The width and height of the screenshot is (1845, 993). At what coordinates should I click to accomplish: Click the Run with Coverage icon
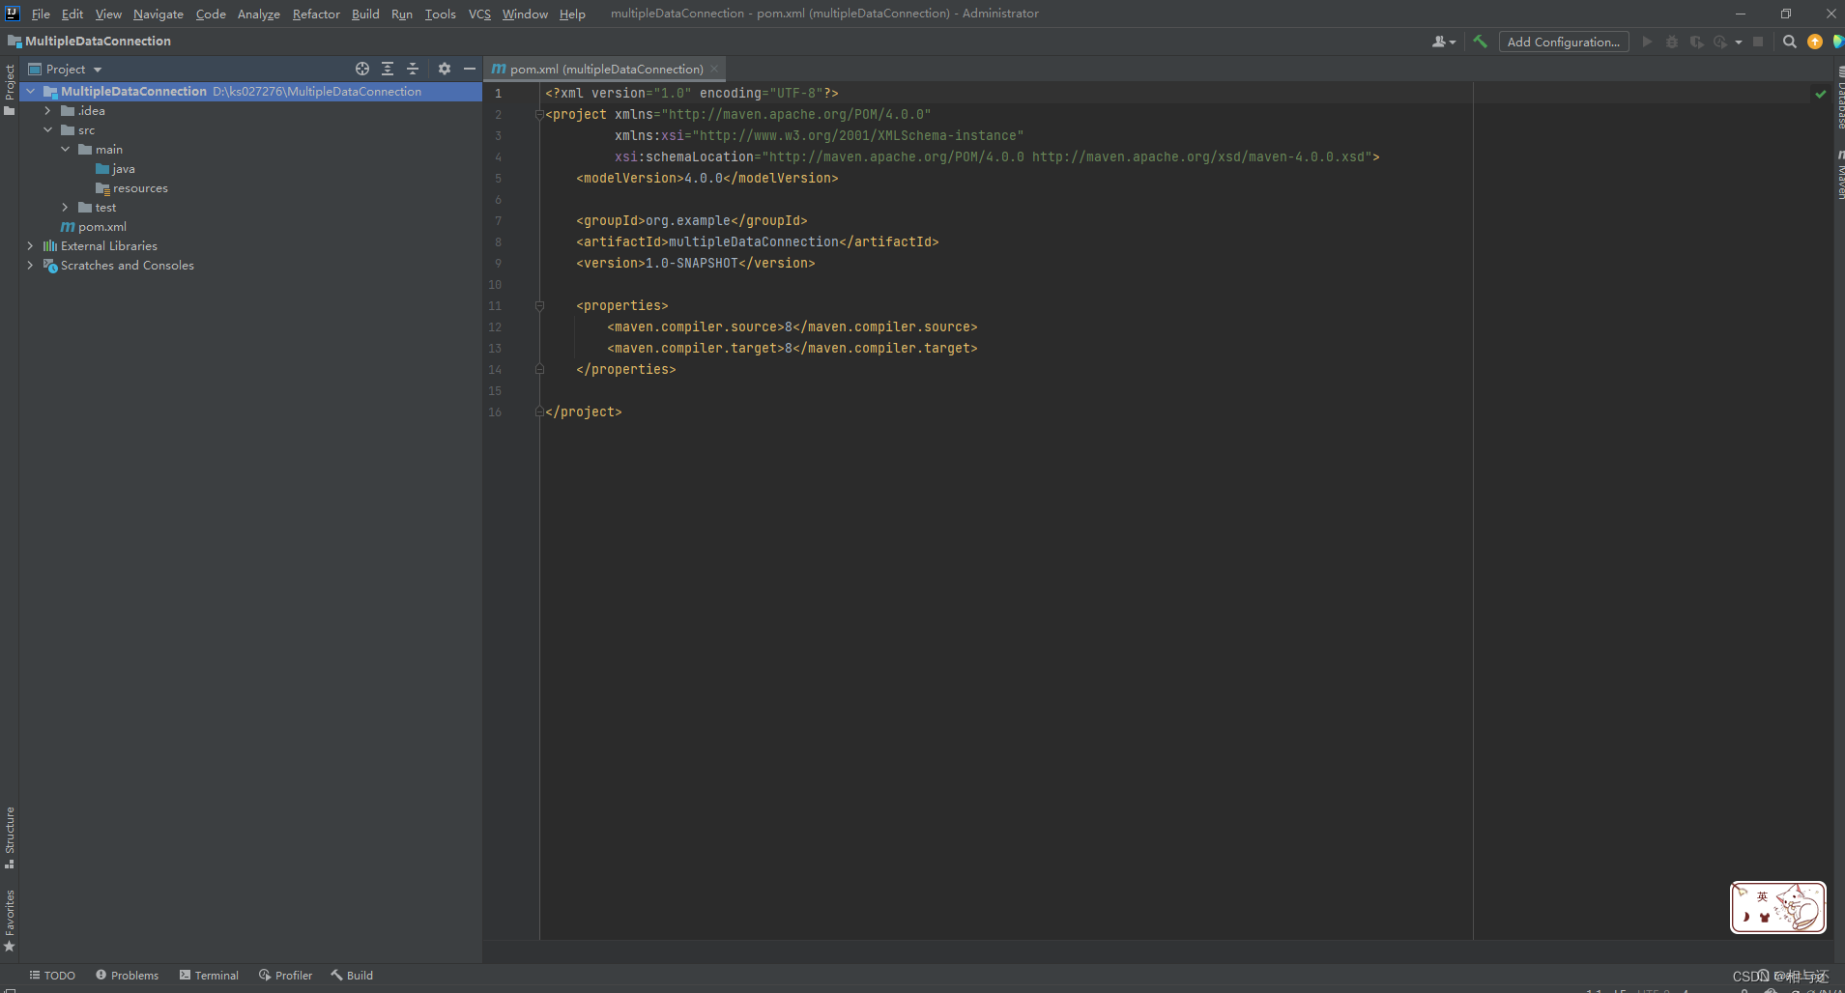(x=1696, y=42)
